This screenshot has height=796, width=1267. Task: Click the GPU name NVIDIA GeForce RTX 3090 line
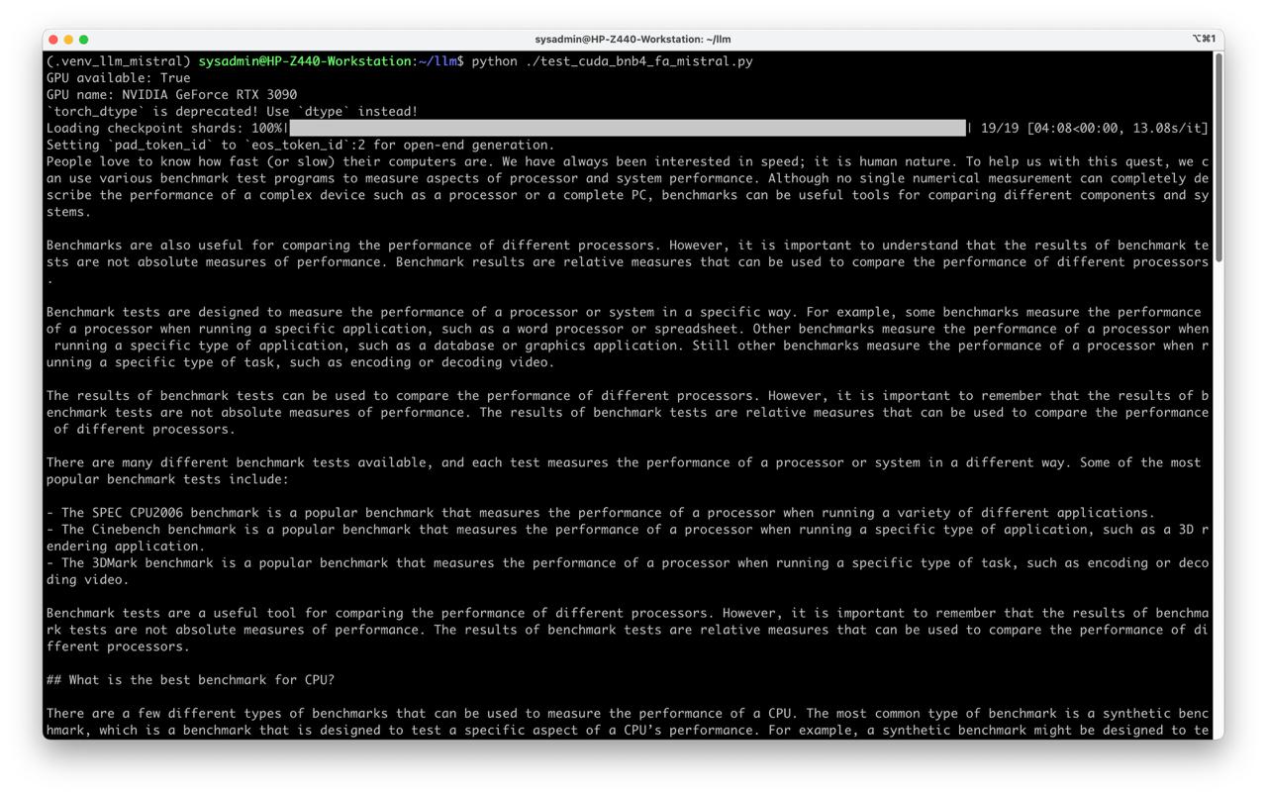171,95
